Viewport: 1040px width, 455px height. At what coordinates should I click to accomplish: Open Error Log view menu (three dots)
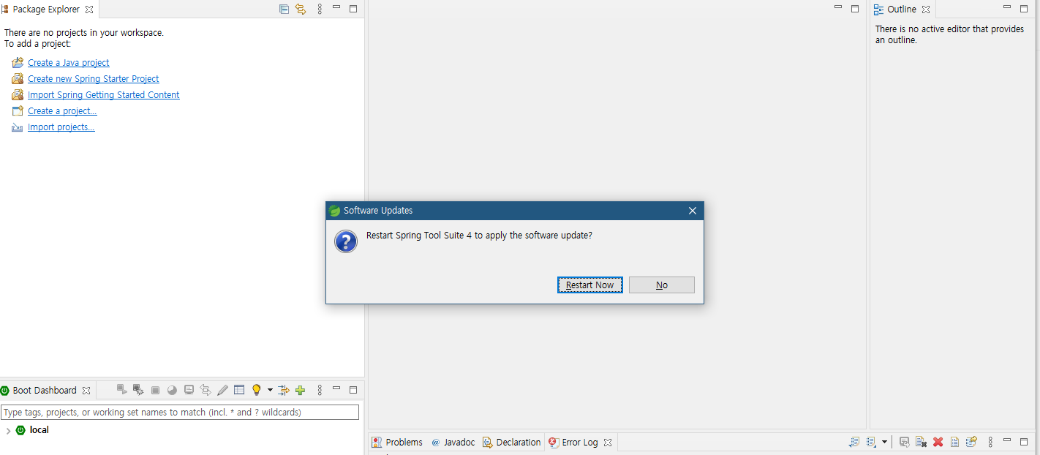pos(990,442)
